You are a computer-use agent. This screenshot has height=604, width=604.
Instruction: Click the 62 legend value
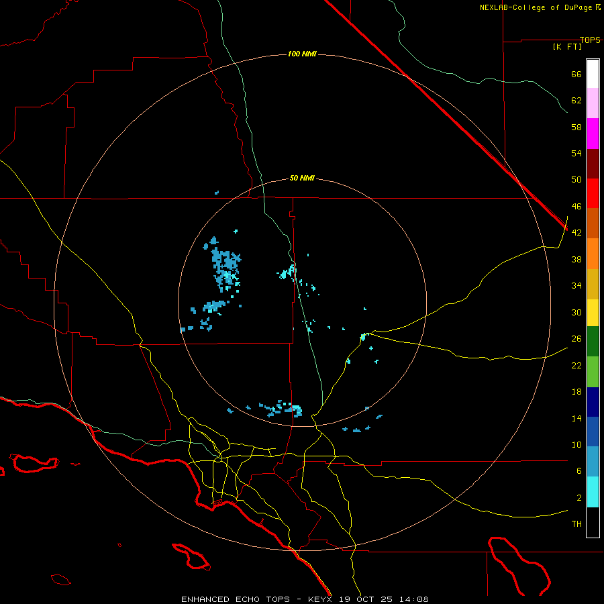[576, 101]
